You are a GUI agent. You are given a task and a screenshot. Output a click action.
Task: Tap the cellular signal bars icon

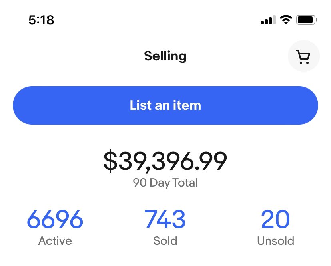click(268, 20)
